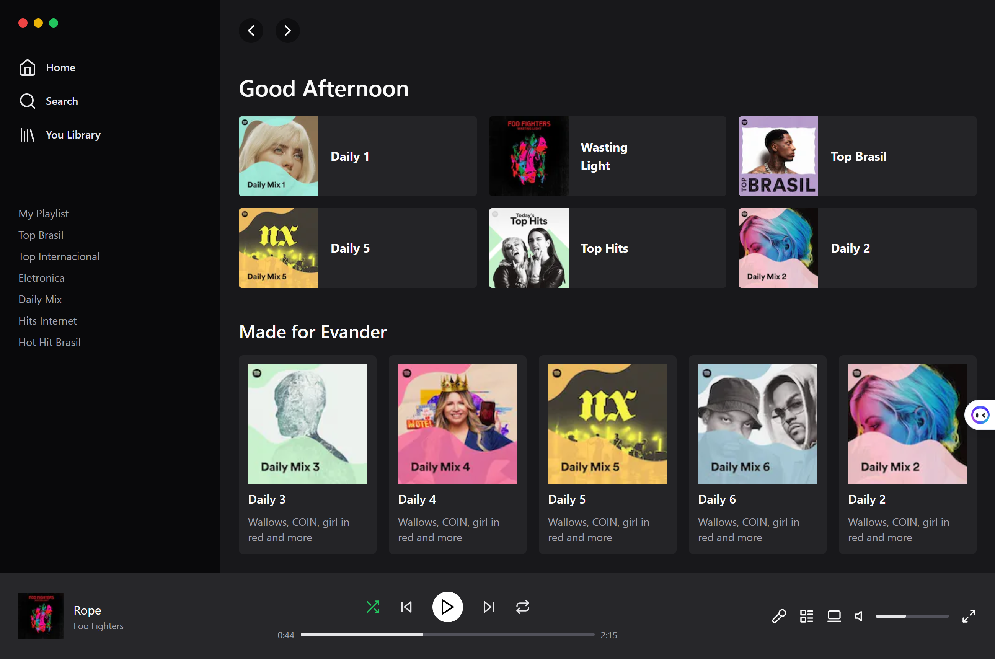
Task: Open the play queue
Action: tap(806, 616)
